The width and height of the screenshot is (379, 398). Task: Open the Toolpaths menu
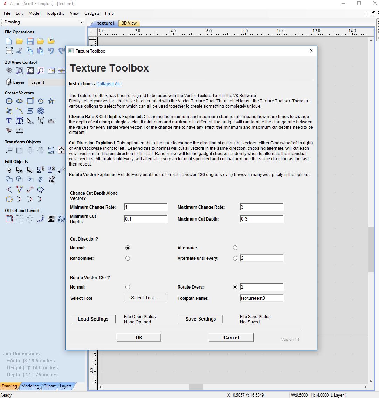pyautogui.click(x=55, y=13)
